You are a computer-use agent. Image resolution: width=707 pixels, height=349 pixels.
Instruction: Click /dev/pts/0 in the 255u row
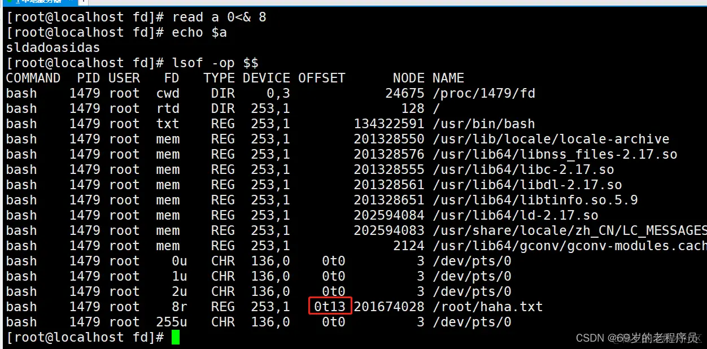coord(472,322)
